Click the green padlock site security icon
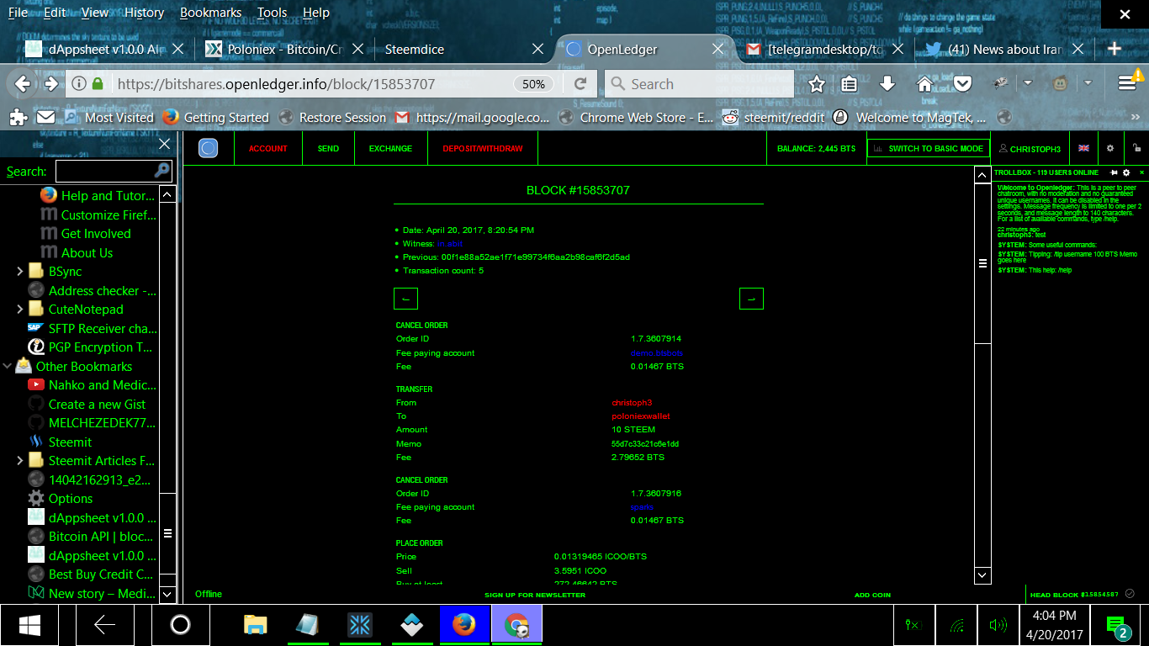1149x646 pixels. (x=98, y=84)
